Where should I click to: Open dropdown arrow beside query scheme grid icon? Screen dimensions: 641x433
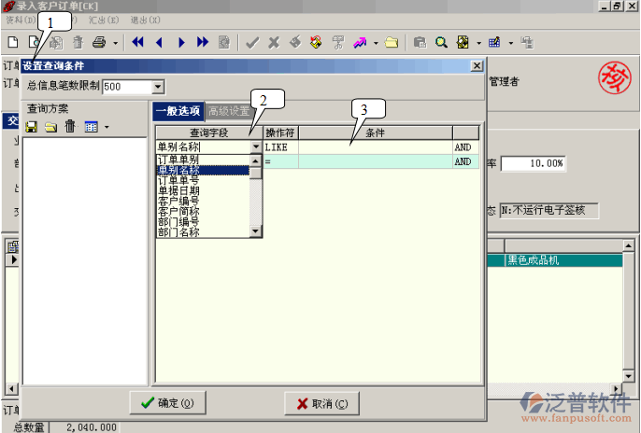107,127
